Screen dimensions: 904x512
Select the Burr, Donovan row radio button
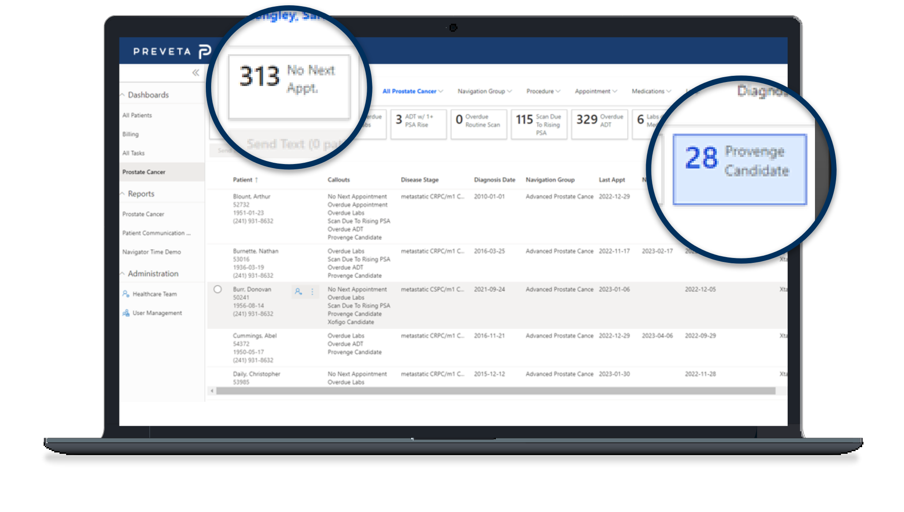click(217, 289)
